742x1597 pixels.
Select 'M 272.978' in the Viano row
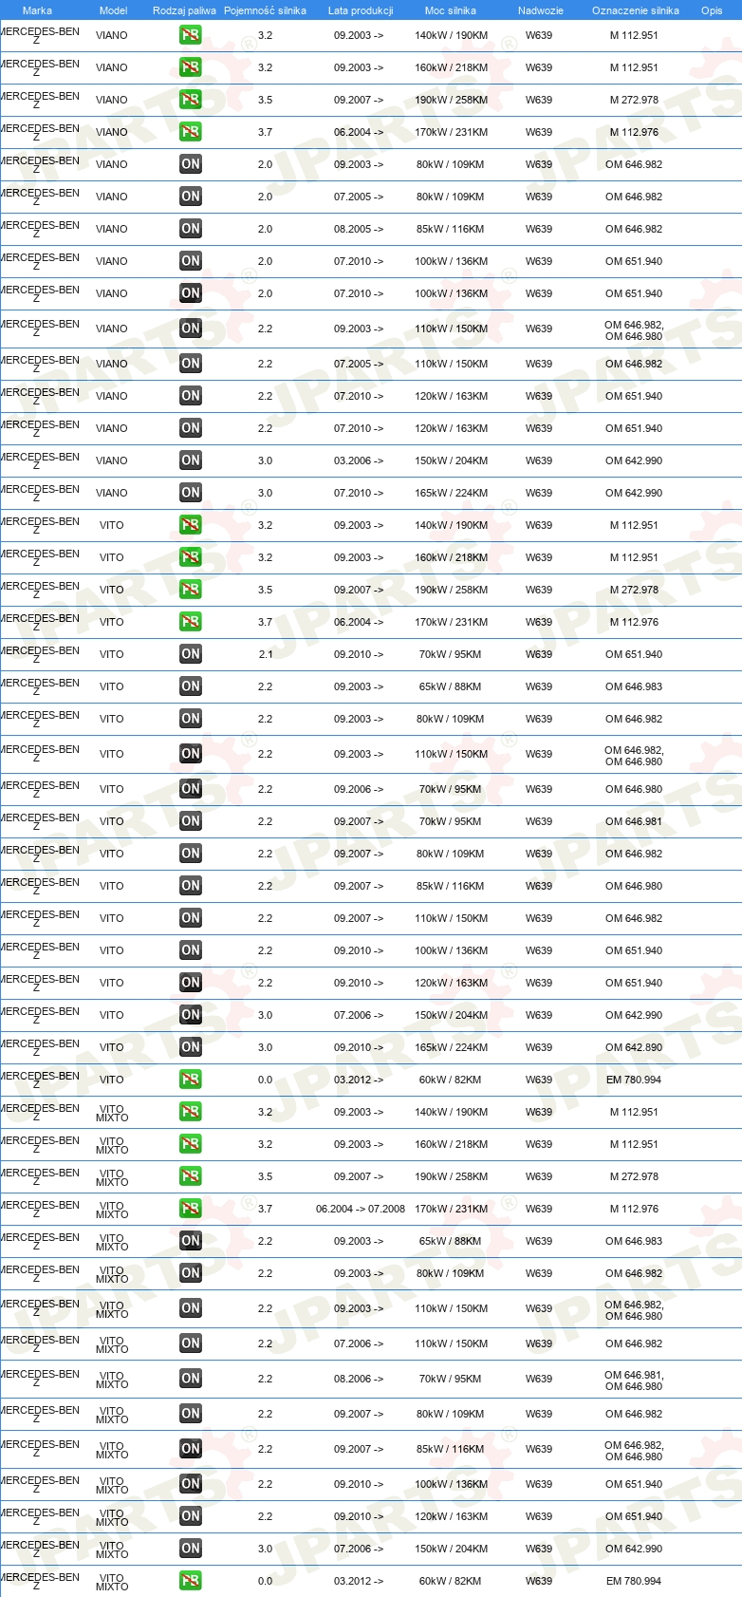634,100
